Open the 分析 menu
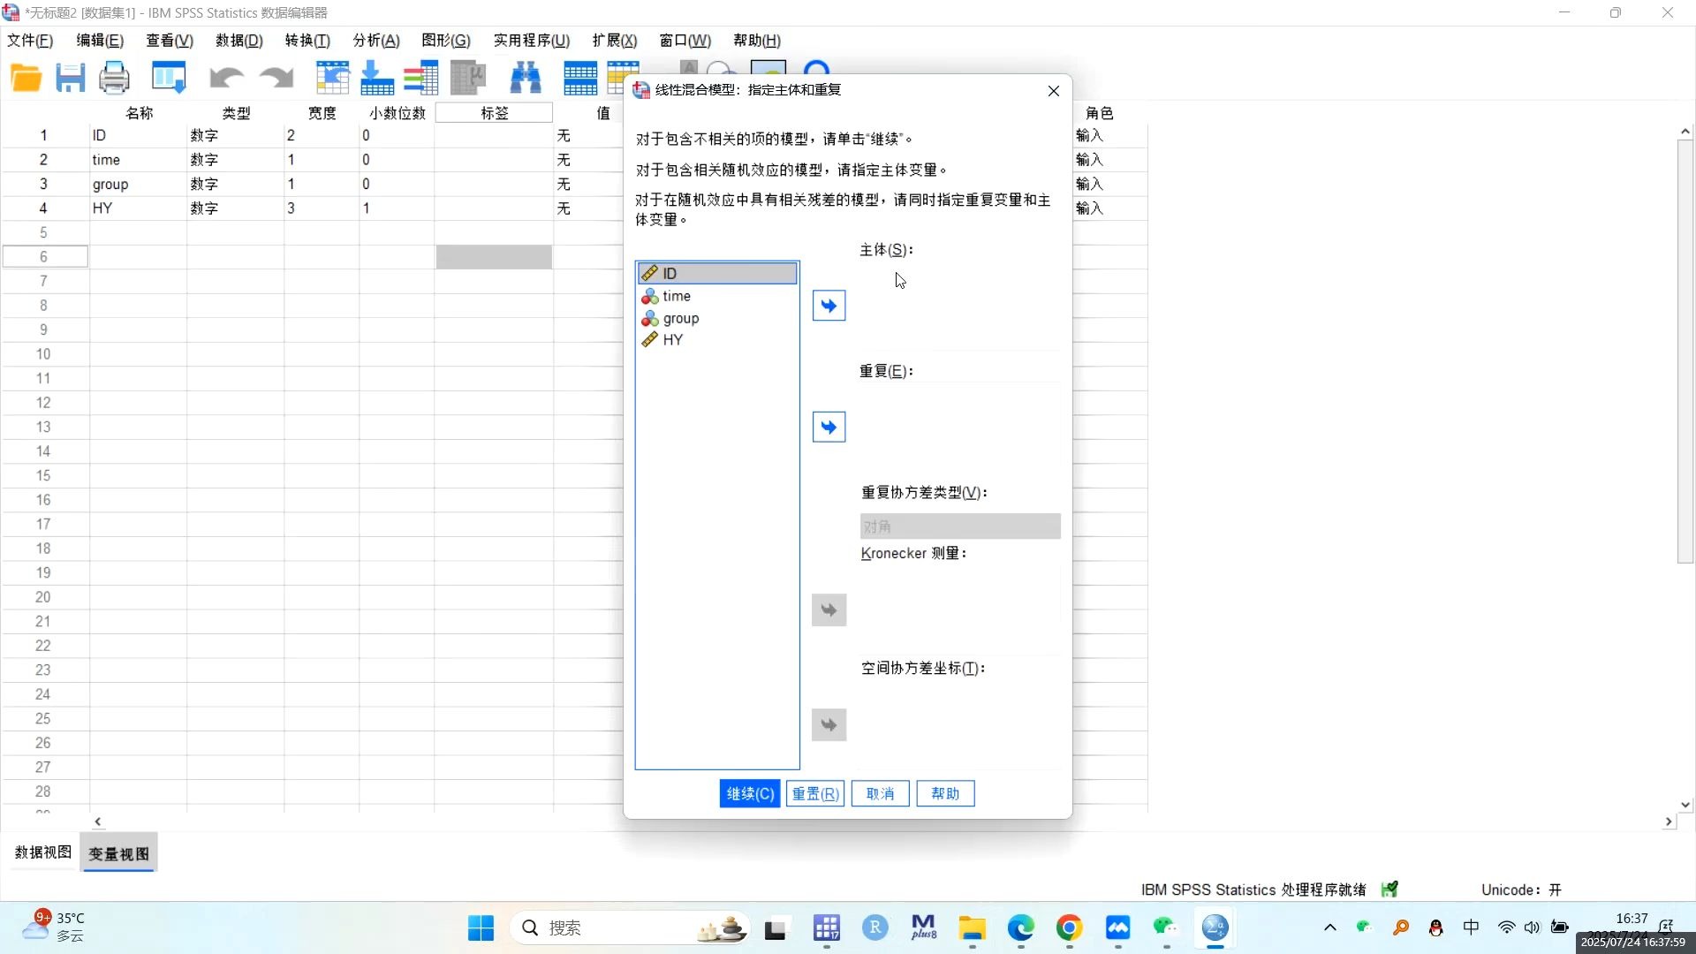The width and height of the screenshot is (1696, 954). click(375, 40)
